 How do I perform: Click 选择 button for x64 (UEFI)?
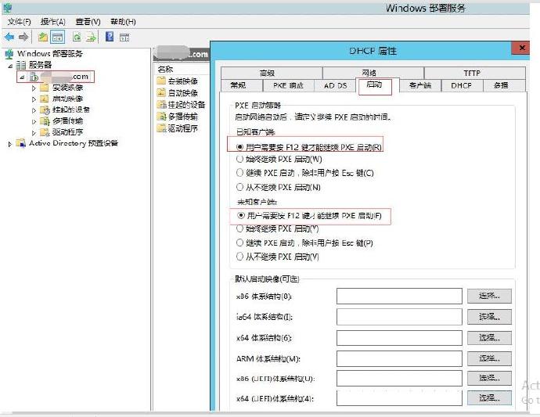489,398
